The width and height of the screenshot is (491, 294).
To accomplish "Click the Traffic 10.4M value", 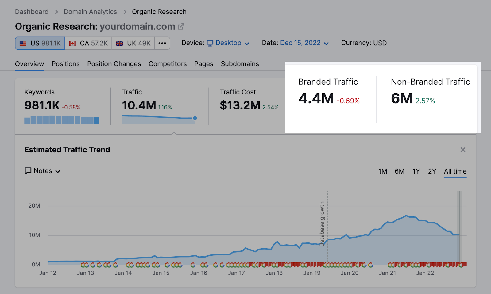I will point(139,105).
